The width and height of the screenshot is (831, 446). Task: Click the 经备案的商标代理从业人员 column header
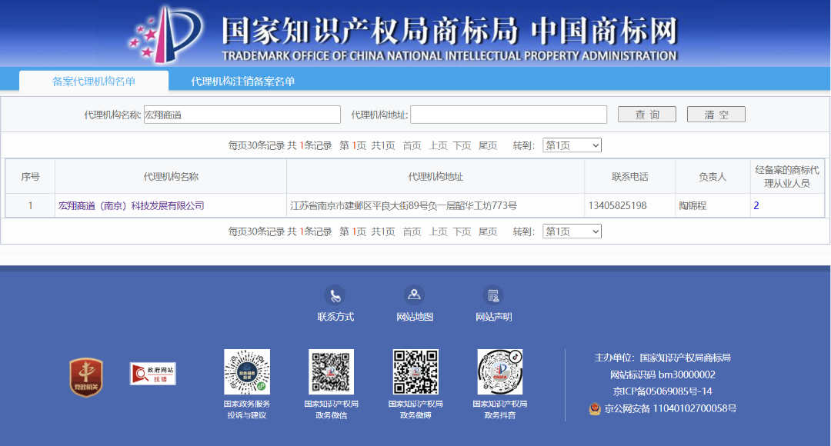[x=787, y=176]
